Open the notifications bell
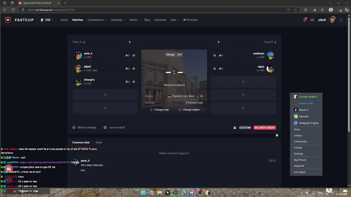This screenshot has width=351, height=197. (305, 20)
